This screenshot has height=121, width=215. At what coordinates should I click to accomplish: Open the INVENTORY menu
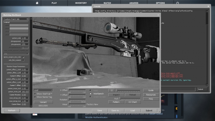click(x=81, y=3)
